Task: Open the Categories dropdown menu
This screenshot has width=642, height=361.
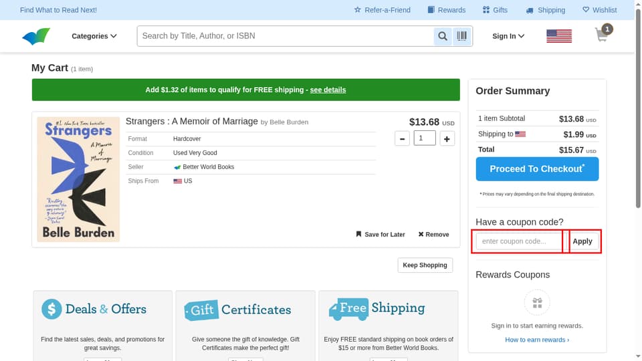Action: [x=94, y=36]
